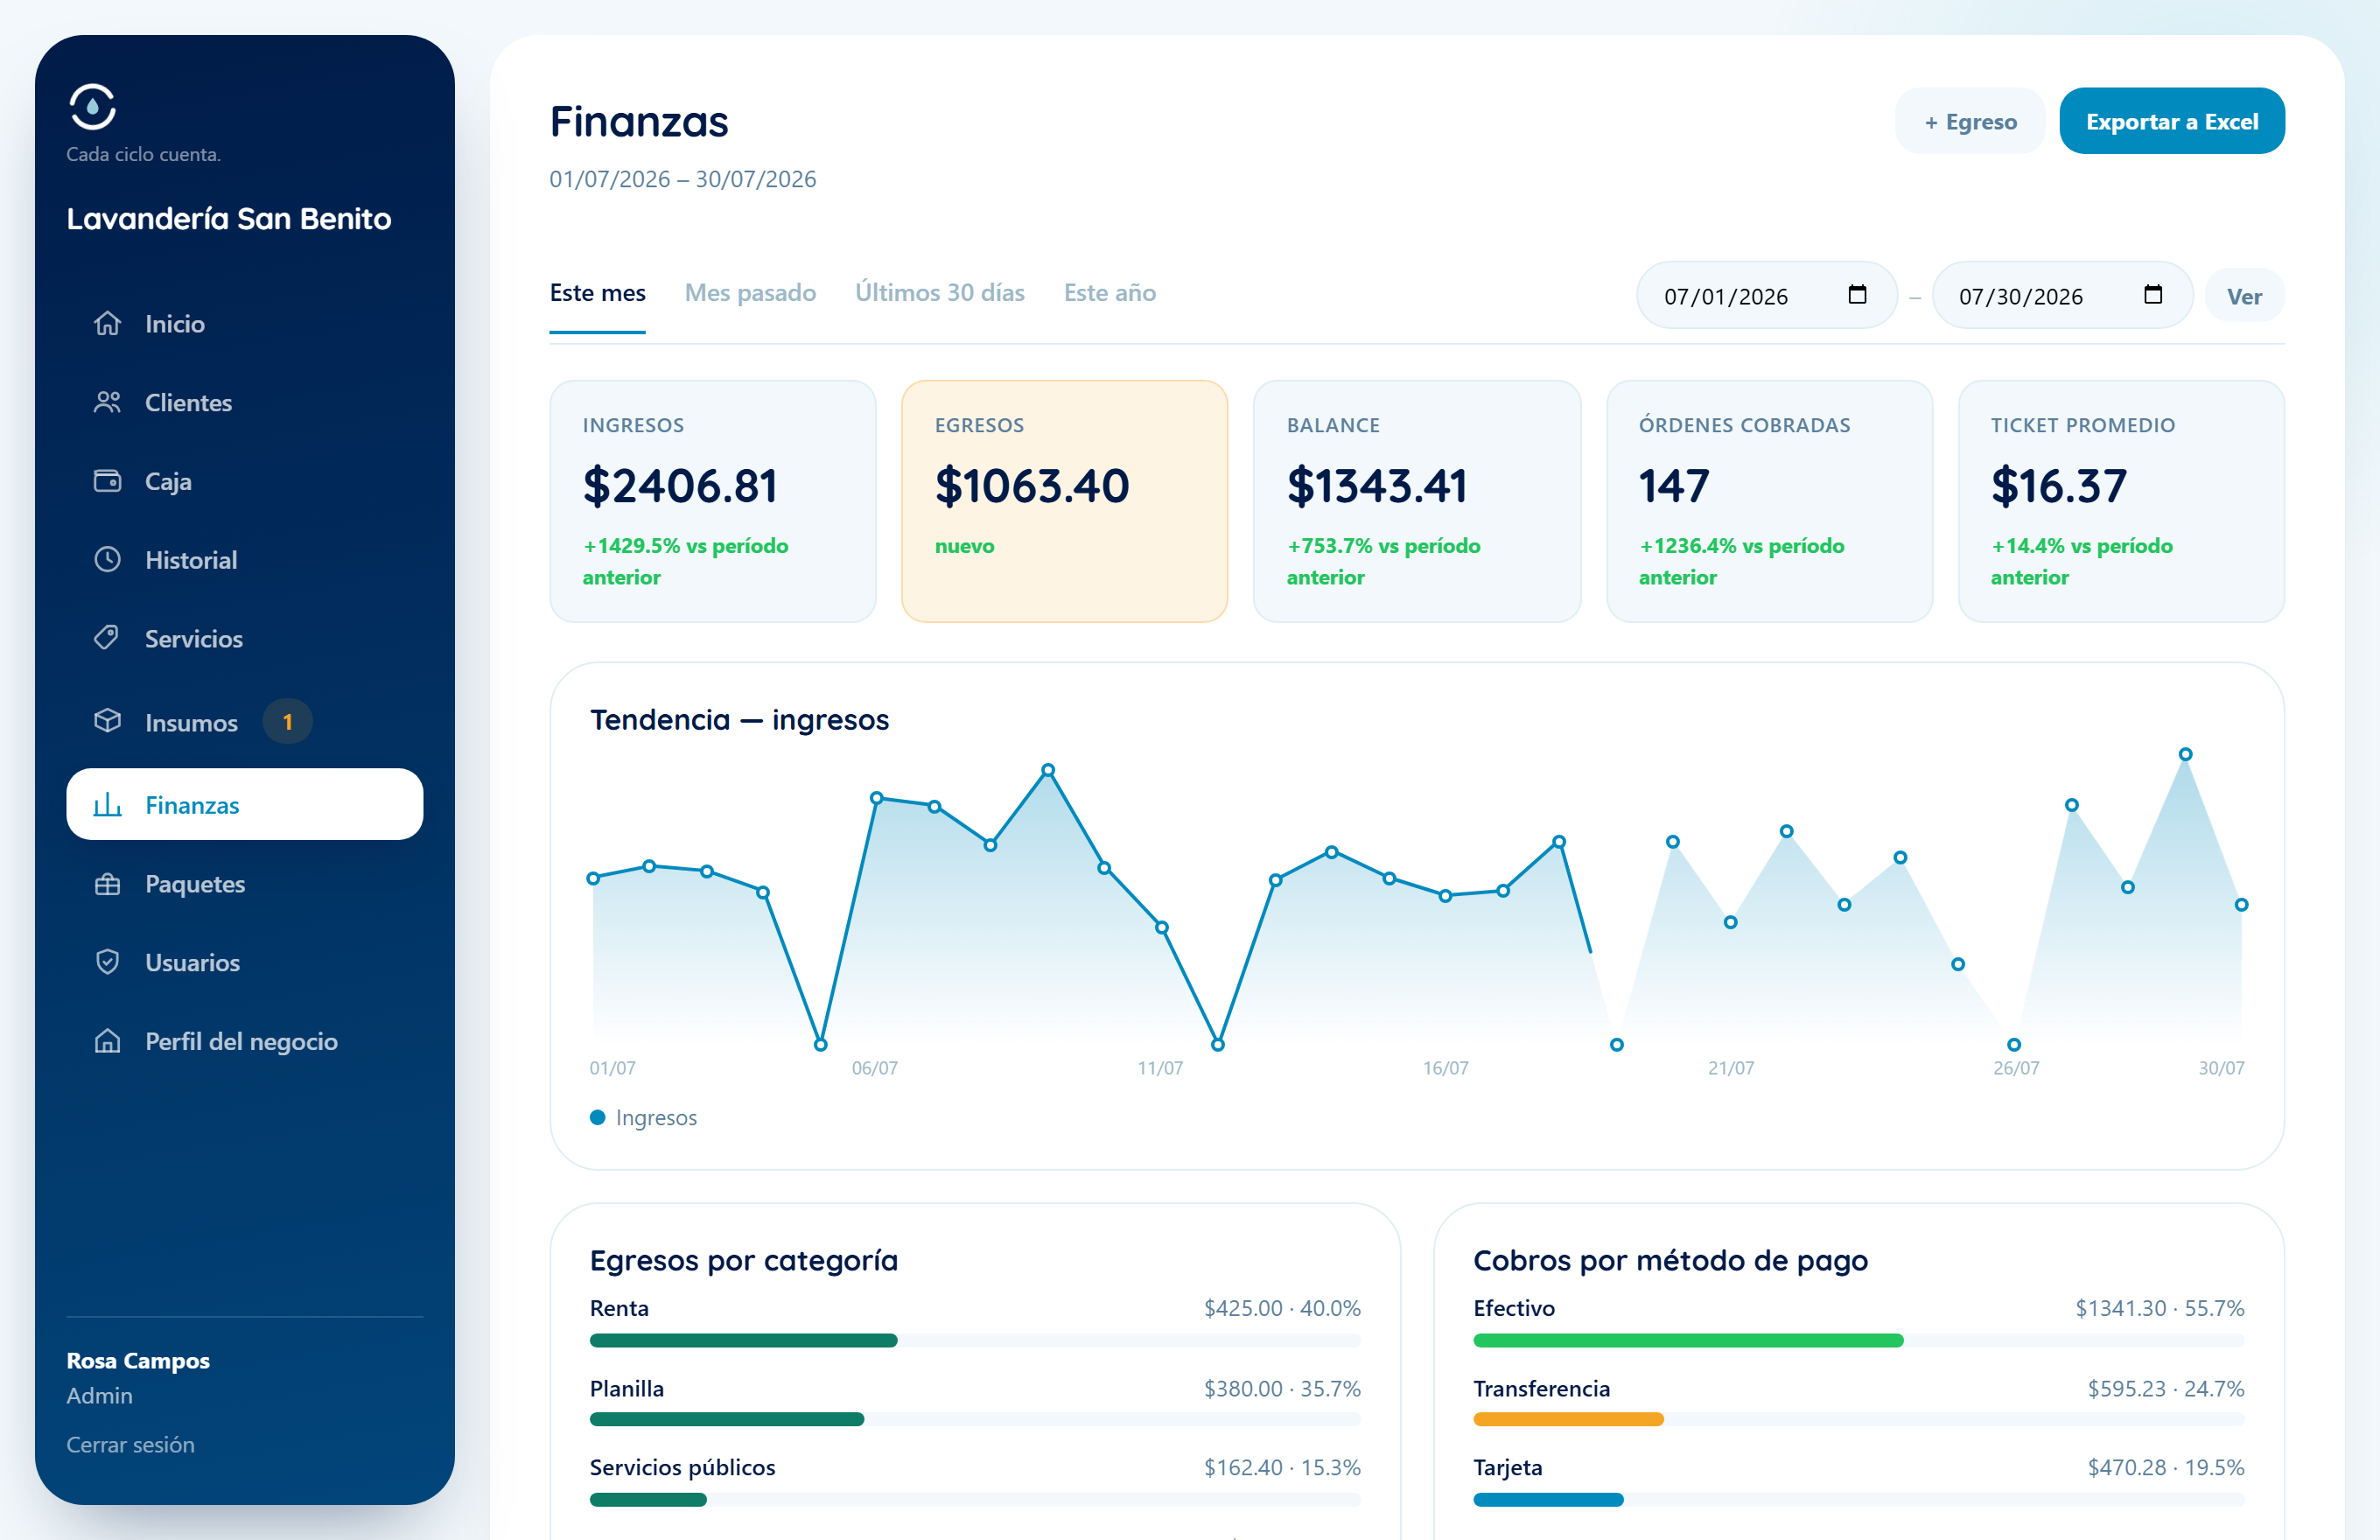
Task: Open Insumos section
Action: (245, 721)
